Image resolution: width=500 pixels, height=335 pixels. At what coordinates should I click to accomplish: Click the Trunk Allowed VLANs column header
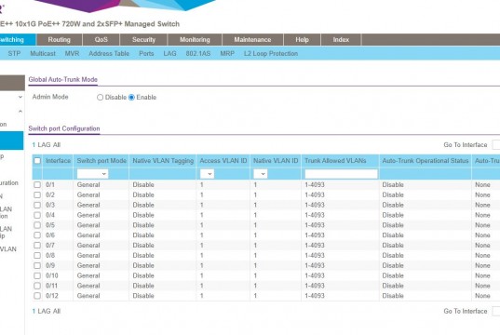(335, 161)
